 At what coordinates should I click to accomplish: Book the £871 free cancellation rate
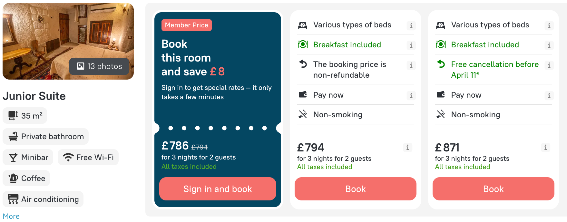point(494,189)
